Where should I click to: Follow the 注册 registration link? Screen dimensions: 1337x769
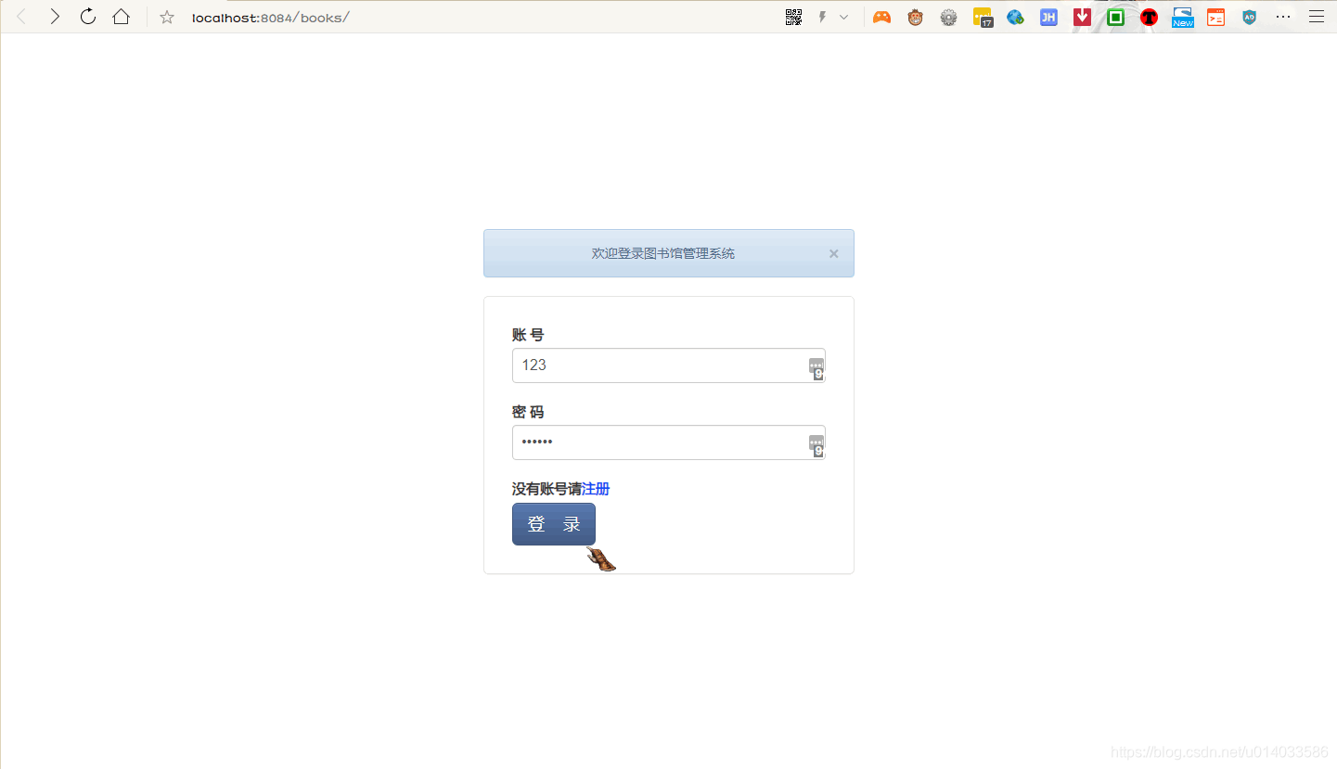pyautogui.click(x=596, y=489)
